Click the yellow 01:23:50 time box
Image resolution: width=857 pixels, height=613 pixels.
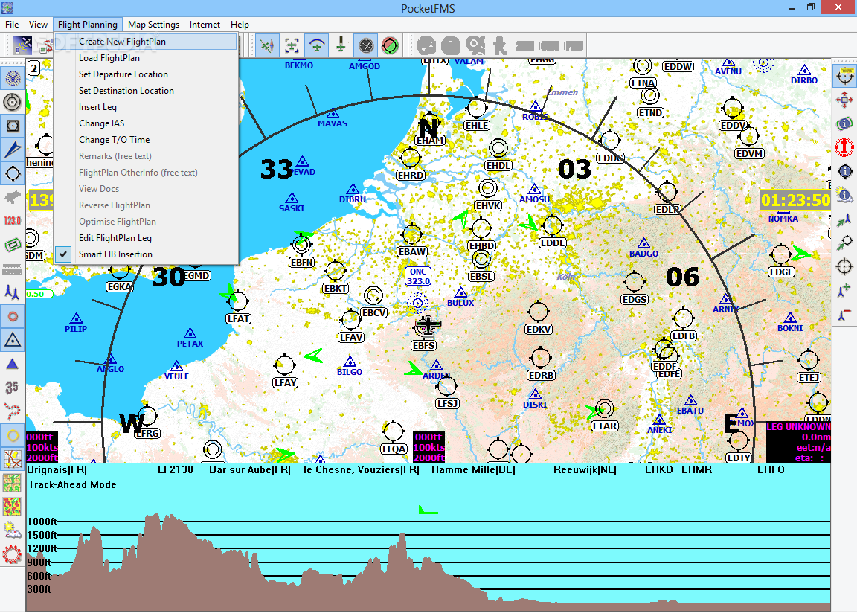(796, 200)
